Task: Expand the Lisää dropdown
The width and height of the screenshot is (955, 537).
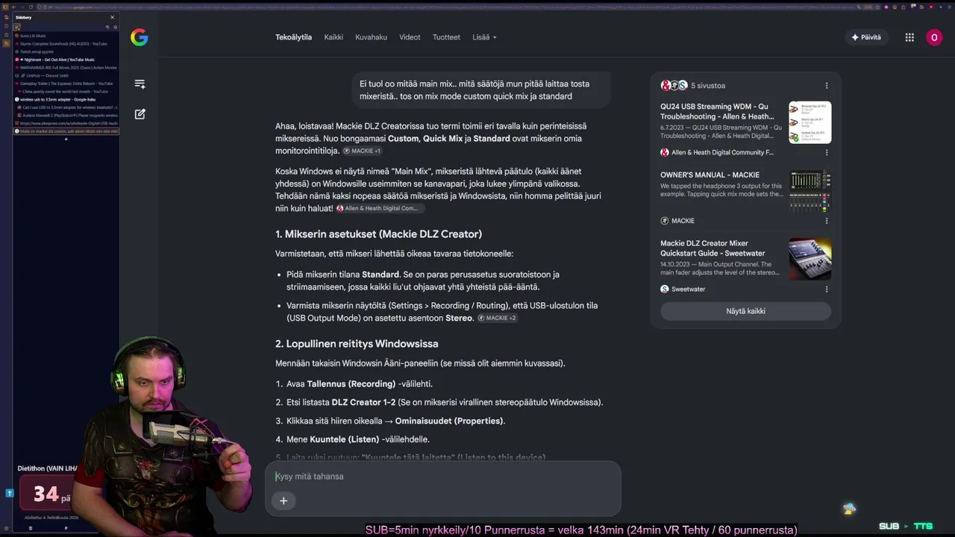Action: 484,37
